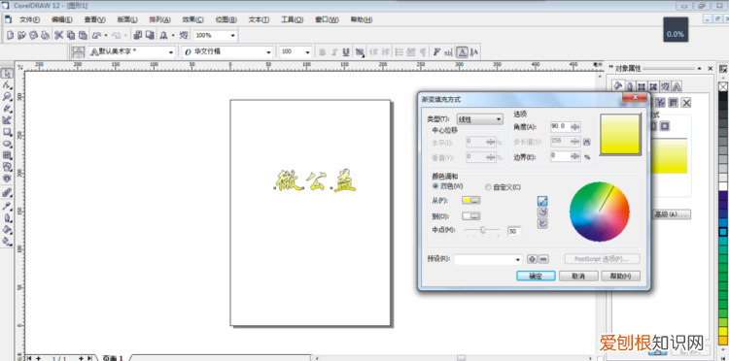This screenshot has width=729, height=361.
Task: Click the Paste icon in toolbar
Action: click(83, 35)
